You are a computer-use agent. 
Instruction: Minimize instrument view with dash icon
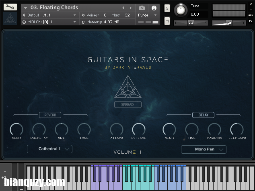251,10
